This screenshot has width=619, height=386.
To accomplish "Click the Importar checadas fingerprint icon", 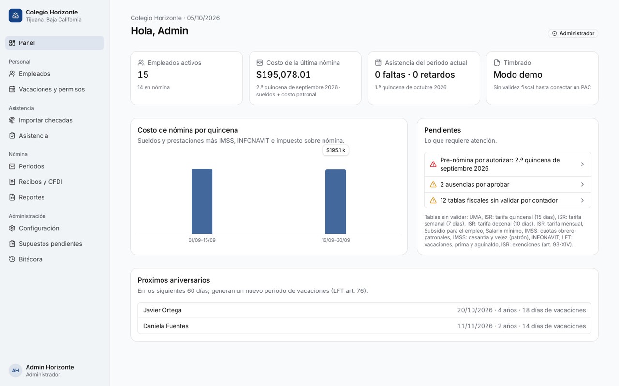I will (x=12, y=120).
